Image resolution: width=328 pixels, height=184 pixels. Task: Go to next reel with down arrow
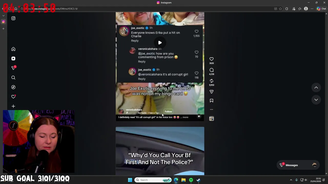(x=316, y=100)
